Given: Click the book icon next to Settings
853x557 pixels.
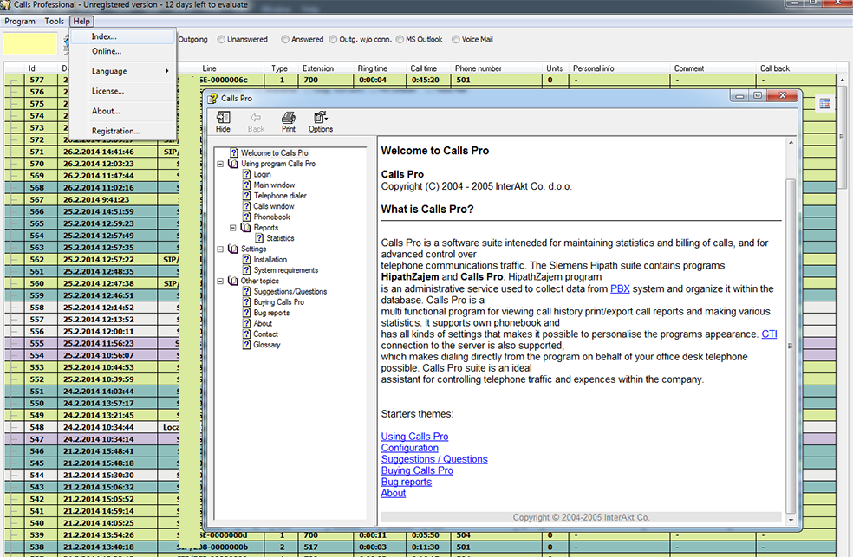Looking at the screenshot, I should pos(233,249).
